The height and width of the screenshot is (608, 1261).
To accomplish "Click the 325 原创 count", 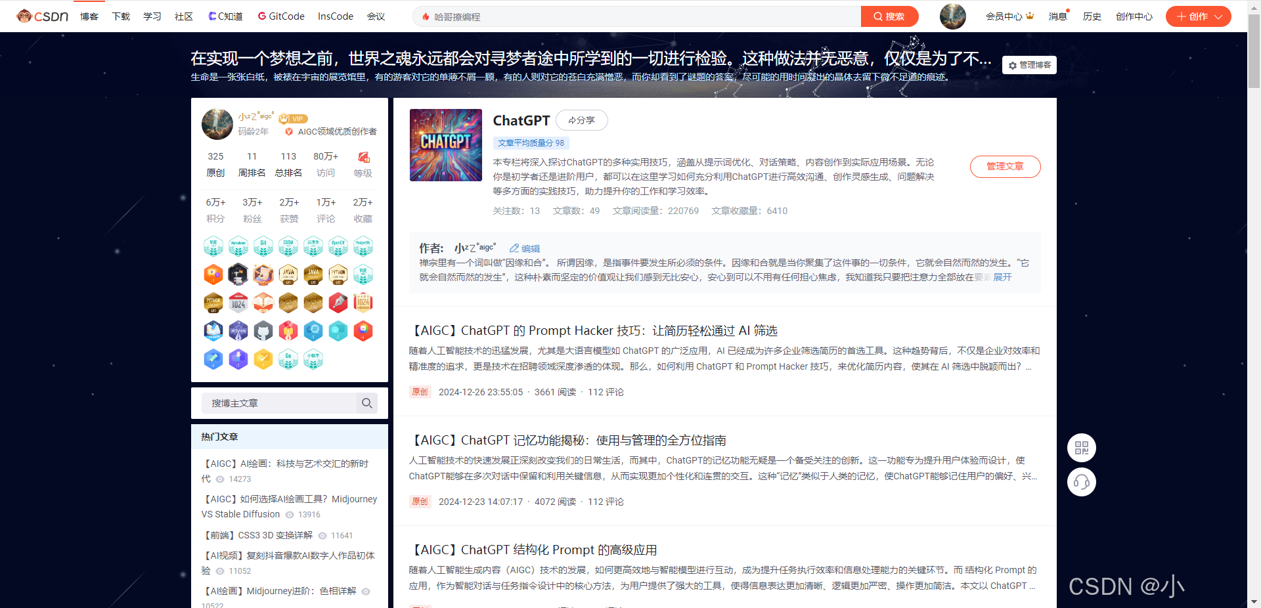I will pos(215,164).
